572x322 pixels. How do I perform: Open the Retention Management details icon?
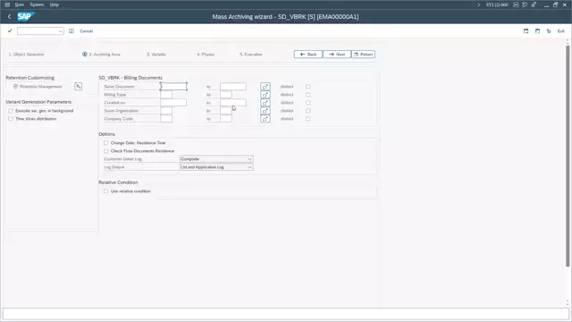[78, 87]
